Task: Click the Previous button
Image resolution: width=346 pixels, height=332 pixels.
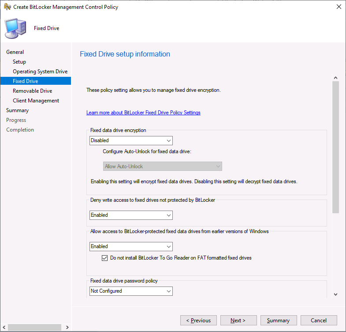Action: click(198, 320)
